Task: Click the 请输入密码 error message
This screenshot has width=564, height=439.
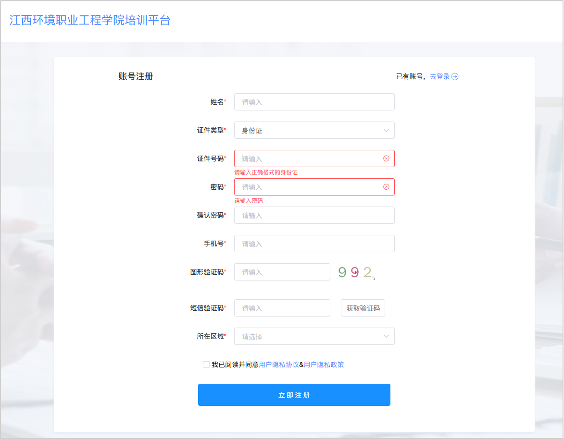Action: tap(249, 201)
